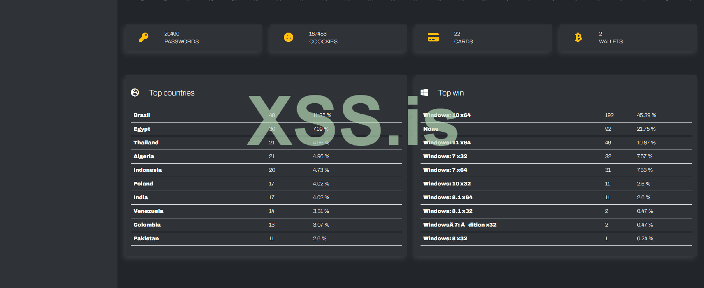
Task: Click the 21.75 % share value
Action: coord(647,129)
